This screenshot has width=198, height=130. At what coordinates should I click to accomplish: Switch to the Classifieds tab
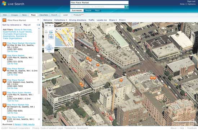tap(44, 15)
